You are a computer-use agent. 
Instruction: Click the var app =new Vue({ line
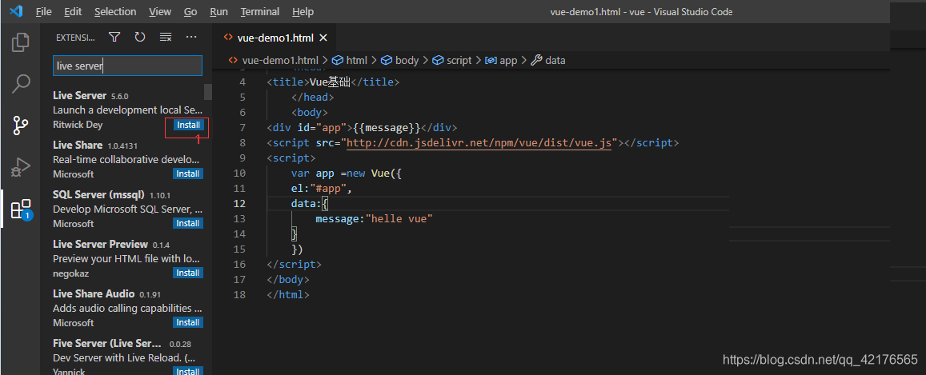pos(346,174)
